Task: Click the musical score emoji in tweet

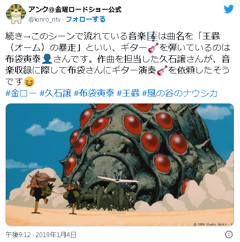Action: 152,36
